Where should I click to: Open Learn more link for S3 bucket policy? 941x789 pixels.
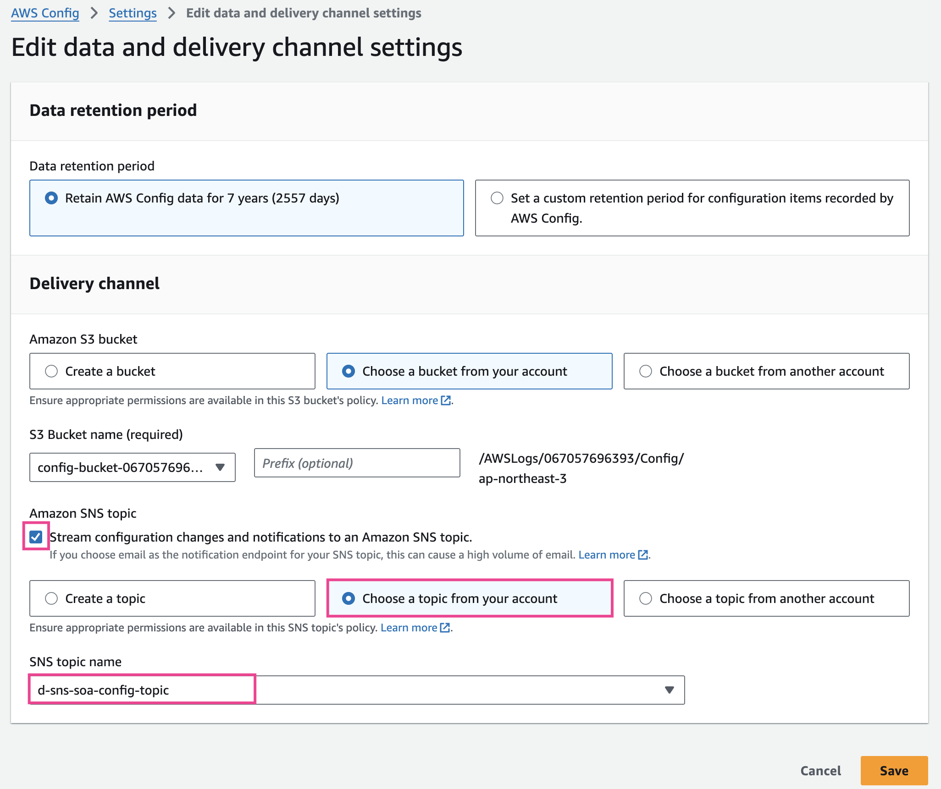click(410, 400)
